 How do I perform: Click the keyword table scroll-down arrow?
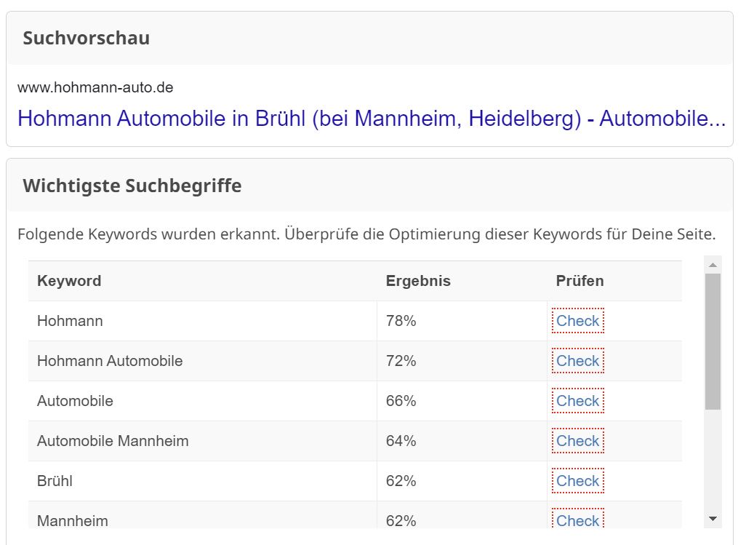pos(713,519)
